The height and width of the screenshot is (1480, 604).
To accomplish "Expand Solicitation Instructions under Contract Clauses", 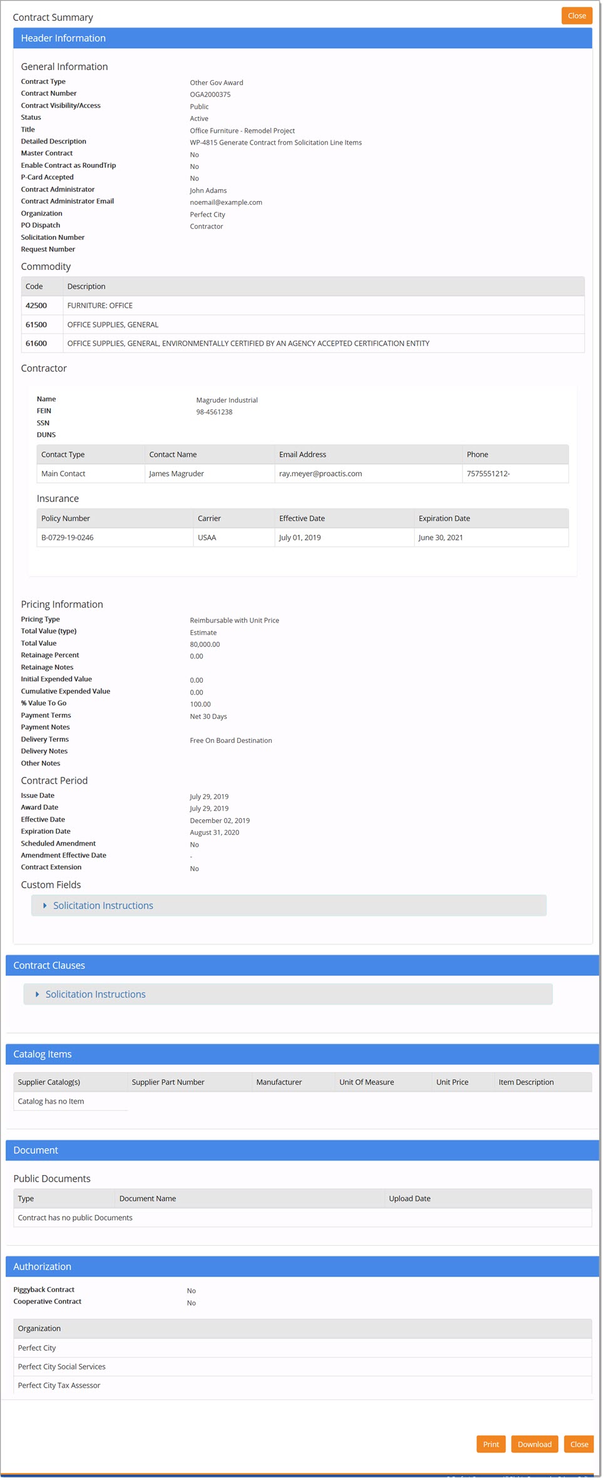I will coord(288,994).
